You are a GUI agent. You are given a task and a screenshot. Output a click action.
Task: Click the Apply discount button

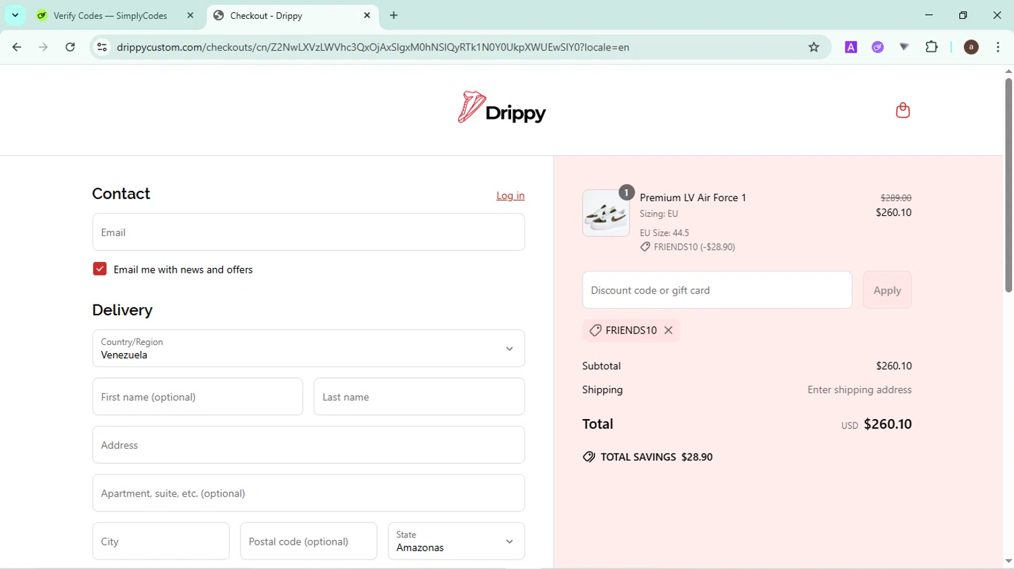(x=887, y=290)
